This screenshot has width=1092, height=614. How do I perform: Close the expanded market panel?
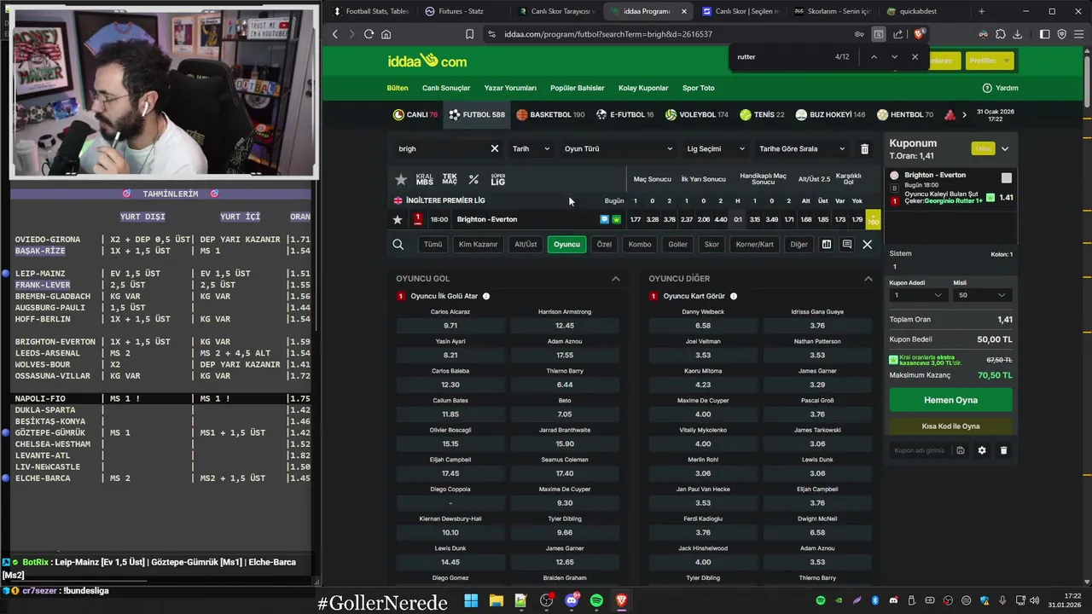tap(867, 245)
